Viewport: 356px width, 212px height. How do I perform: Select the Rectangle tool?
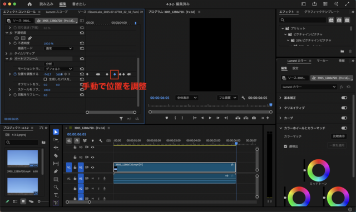(x=56, y=179)
